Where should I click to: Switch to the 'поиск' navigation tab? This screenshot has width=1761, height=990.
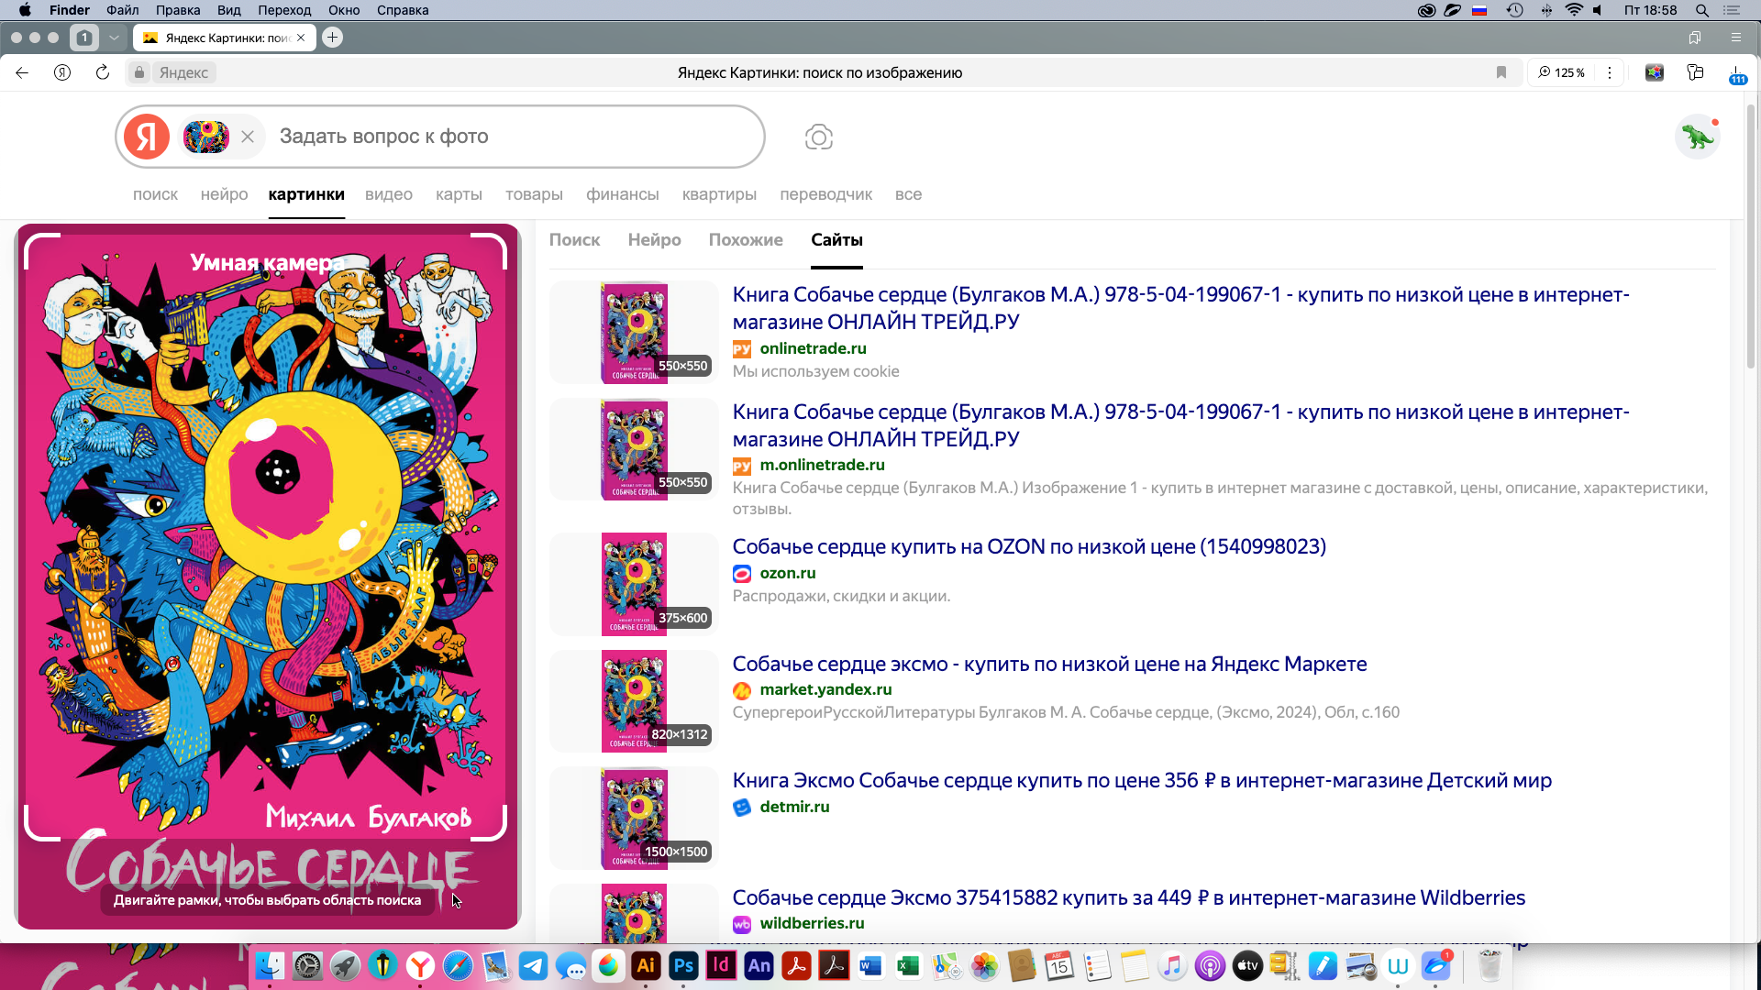coord(155,194)
